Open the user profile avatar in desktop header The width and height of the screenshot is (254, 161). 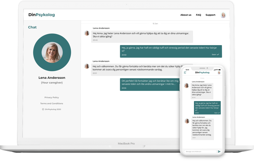(x=223, y=15)
